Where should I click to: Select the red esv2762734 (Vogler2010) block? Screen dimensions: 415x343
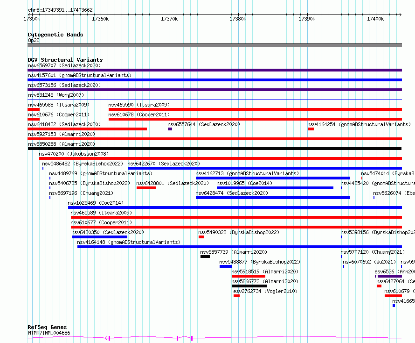[x=236, y=296]
